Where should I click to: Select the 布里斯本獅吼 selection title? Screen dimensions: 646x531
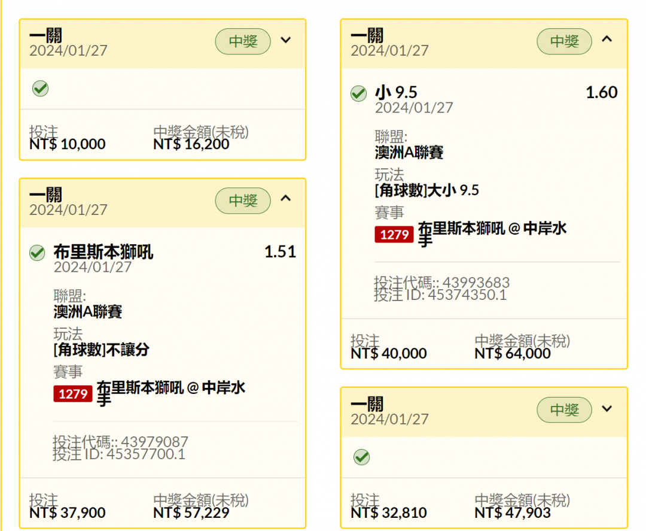103,251
